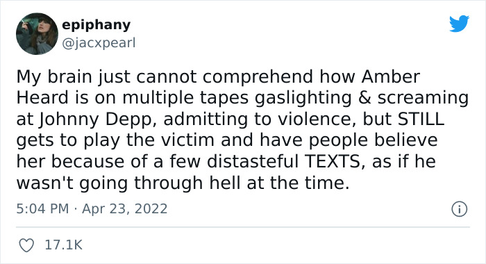Screen dimensions: 486x264
Task: Click the words 'Amber Heard' in tweet
Action: click(390, 76)
